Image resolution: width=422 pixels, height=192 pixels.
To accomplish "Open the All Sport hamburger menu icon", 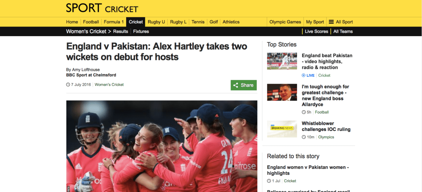I will click(331, 22).
